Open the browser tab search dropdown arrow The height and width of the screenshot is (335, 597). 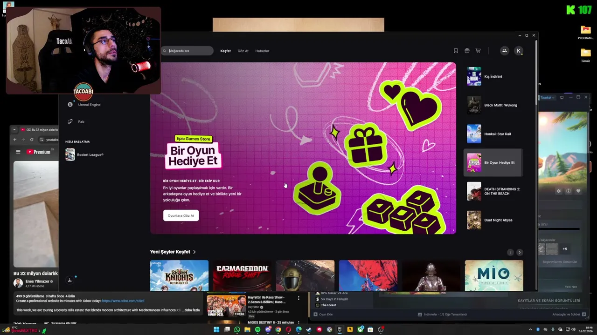tap(14, 130)
